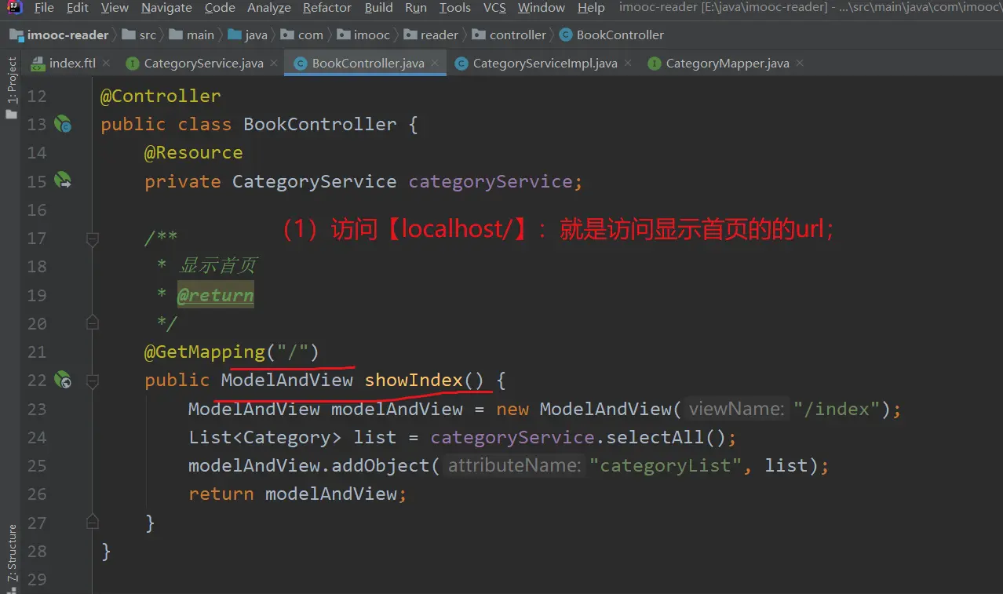Switch to the CategoryServiceImpl.java tab
The width and height of the screenshot is (1003, 594).
coord(545,64)
